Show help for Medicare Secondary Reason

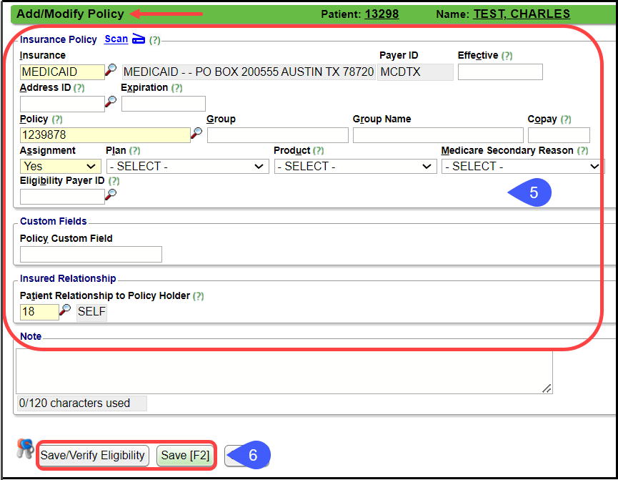pyautogui.click(x=582, y=150)
